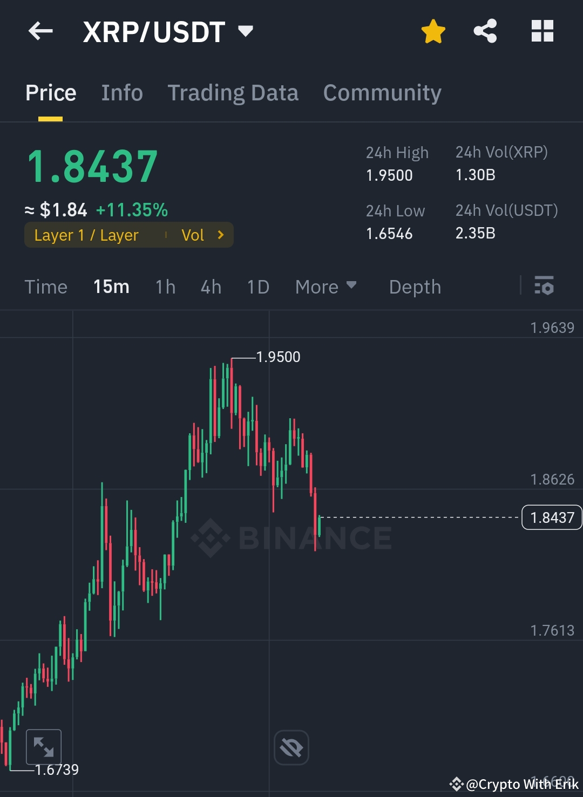This screenshot has height=797, width=583.
Task: Select the 15m chart interval
Action: click(111, 287)
